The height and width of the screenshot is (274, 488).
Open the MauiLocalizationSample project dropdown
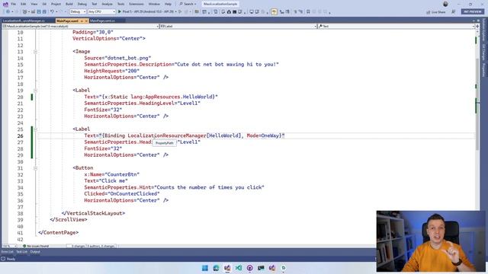pyautogui.click(x=81, y=27)
